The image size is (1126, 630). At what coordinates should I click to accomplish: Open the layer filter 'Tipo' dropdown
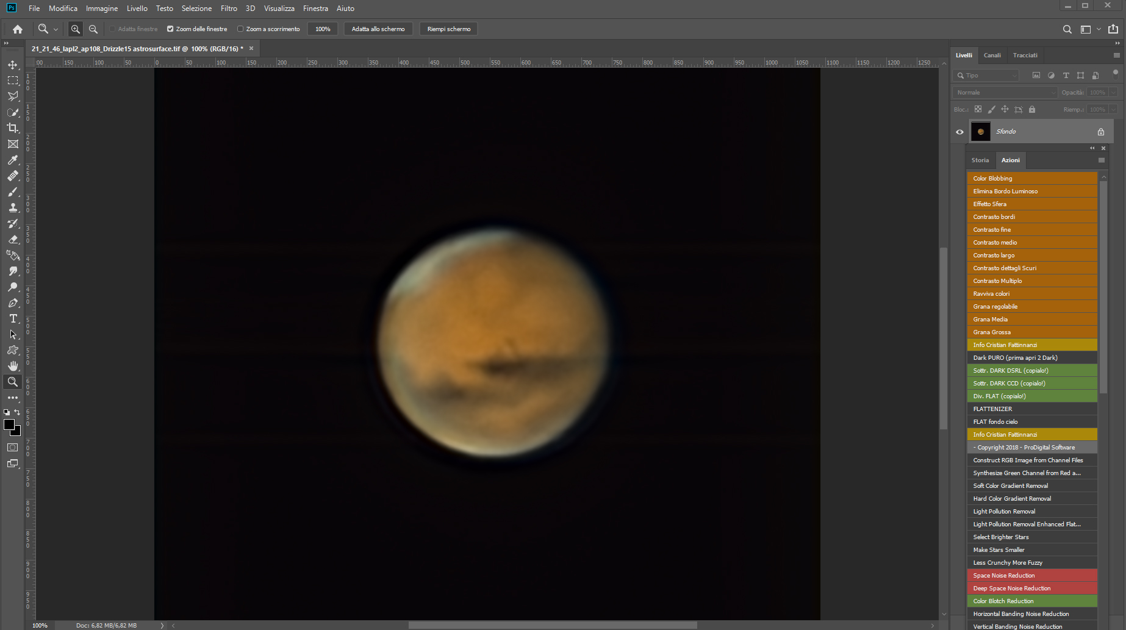click(986, 76)
